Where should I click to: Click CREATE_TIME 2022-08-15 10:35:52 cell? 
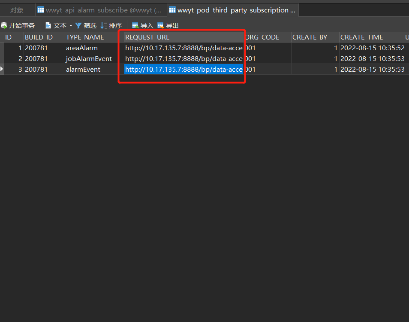click(x=372, y=48)
